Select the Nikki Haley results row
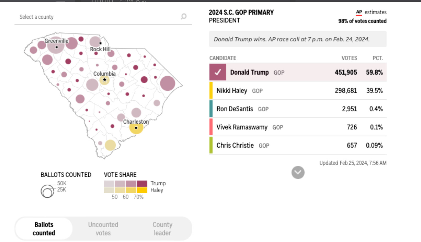 coord(298,91)
